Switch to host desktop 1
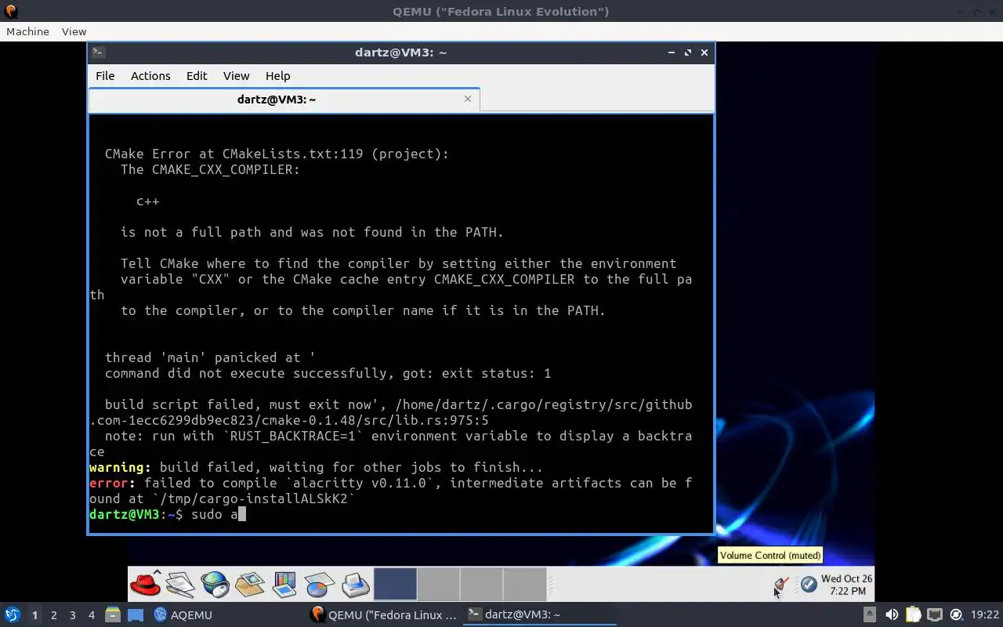 tap(34, 615)
